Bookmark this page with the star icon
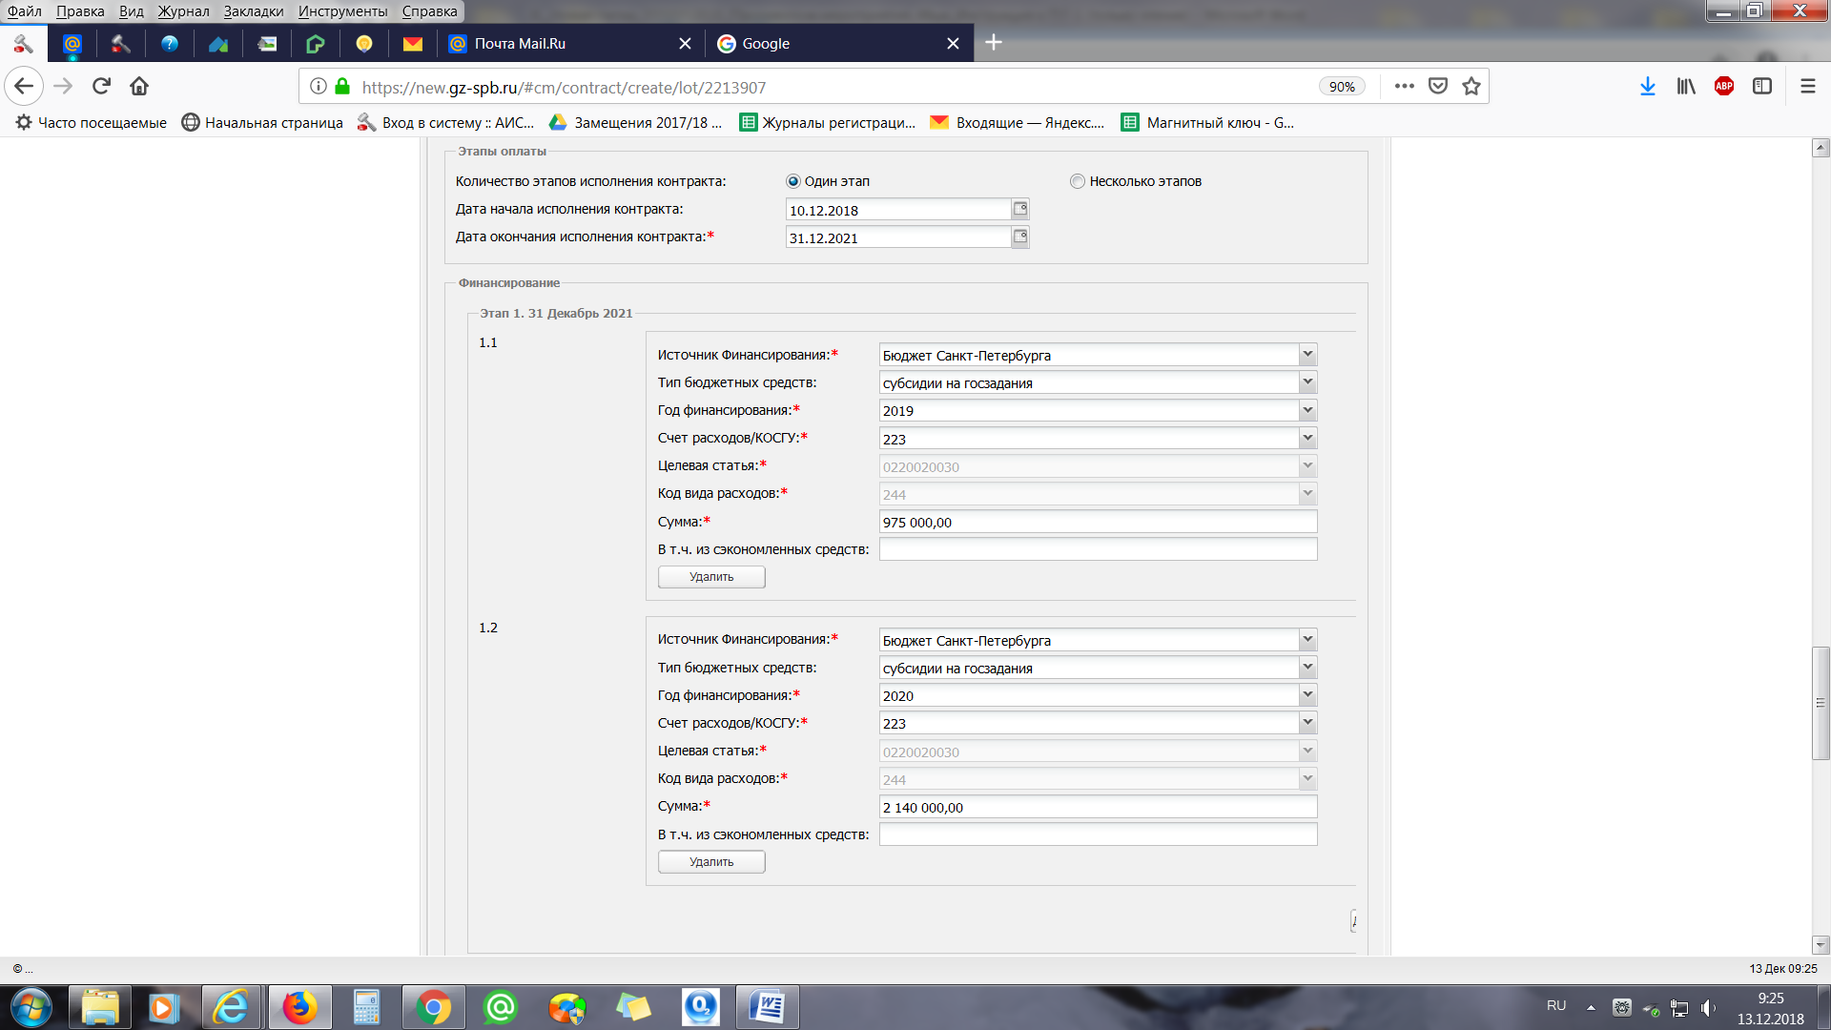 [x=1471, y=87]
